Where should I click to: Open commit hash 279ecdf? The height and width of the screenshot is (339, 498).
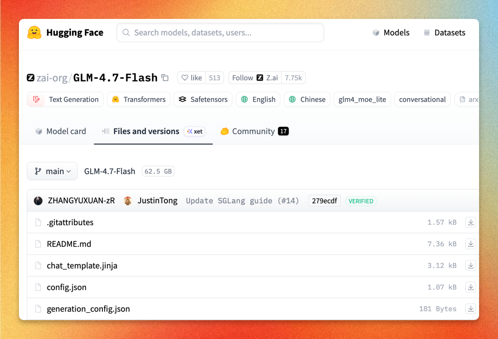click(x=324, y=201)
